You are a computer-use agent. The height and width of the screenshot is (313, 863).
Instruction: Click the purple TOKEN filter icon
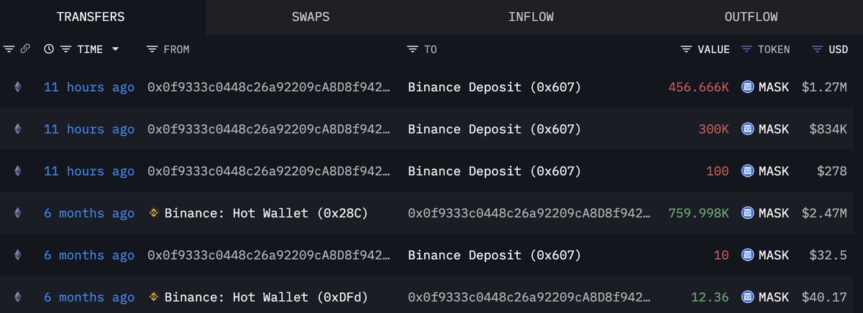(x=746, y=50)
